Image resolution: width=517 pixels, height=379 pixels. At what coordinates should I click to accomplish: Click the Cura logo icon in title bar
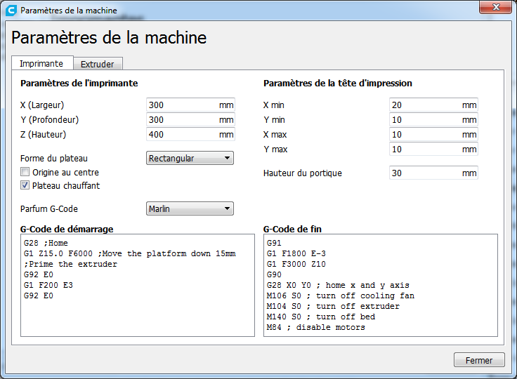11,11
